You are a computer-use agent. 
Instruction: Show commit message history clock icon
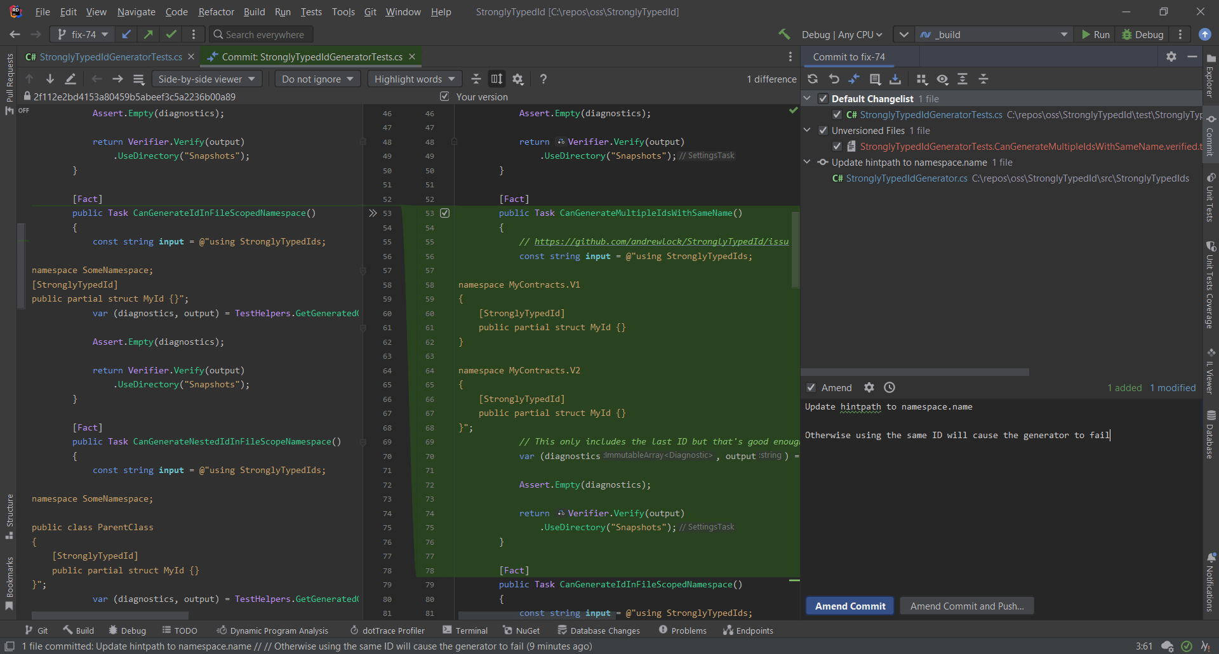click(x=889, y=387)
